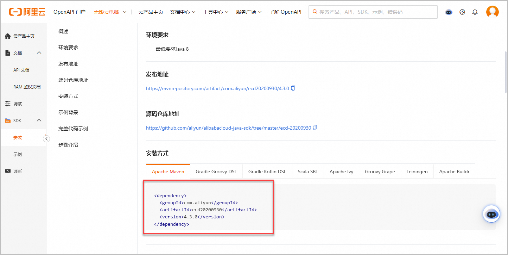Switch to Apache Ivy tab
This screenshot has width=508, height=255.
(342, 172)
